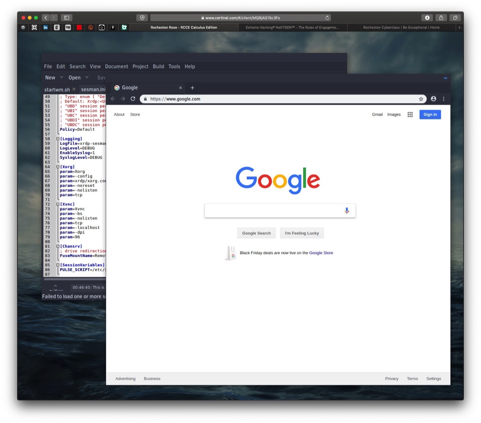Open the Build menu in the editor
Viewport: 481px width, 423px height.
(158, 66)
